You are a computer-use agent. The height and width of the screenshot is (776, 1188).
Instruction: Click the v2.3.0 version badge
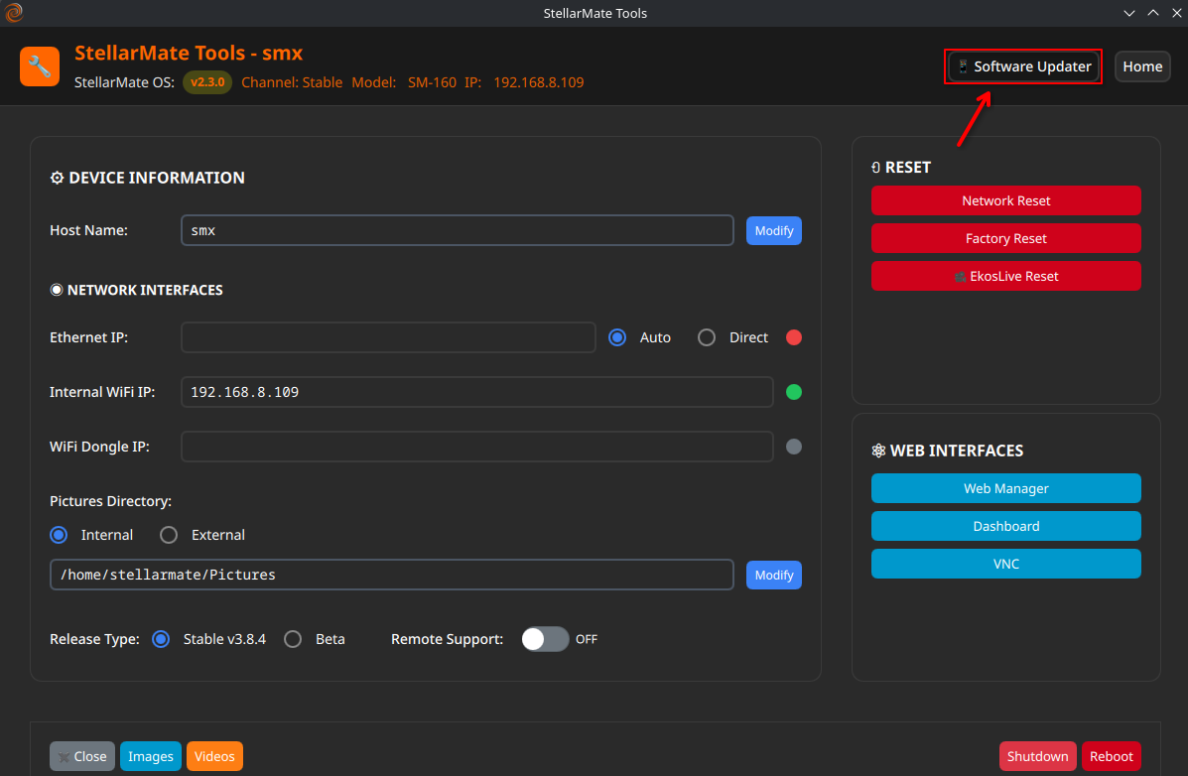pos(206,81)
